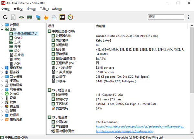Select the 工艺技术 row
The width and height of the screenshot is (194, 139).
click(x=118, y=104)
